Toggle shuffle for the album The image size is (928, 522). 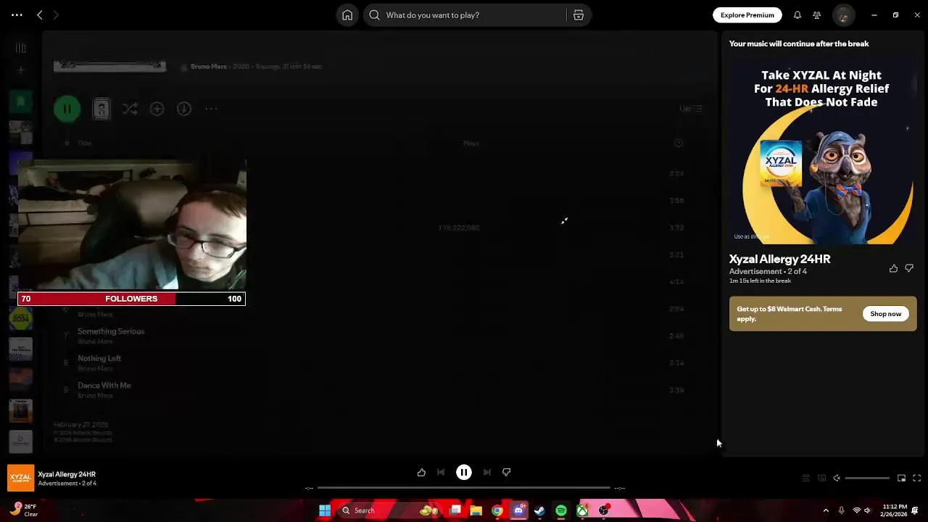tap(130, 109)
